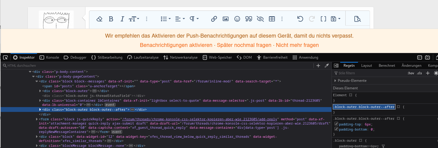This screenshot has width=438, height=148.
Task: Open the paragraph format dropdown
Action: 194,19
